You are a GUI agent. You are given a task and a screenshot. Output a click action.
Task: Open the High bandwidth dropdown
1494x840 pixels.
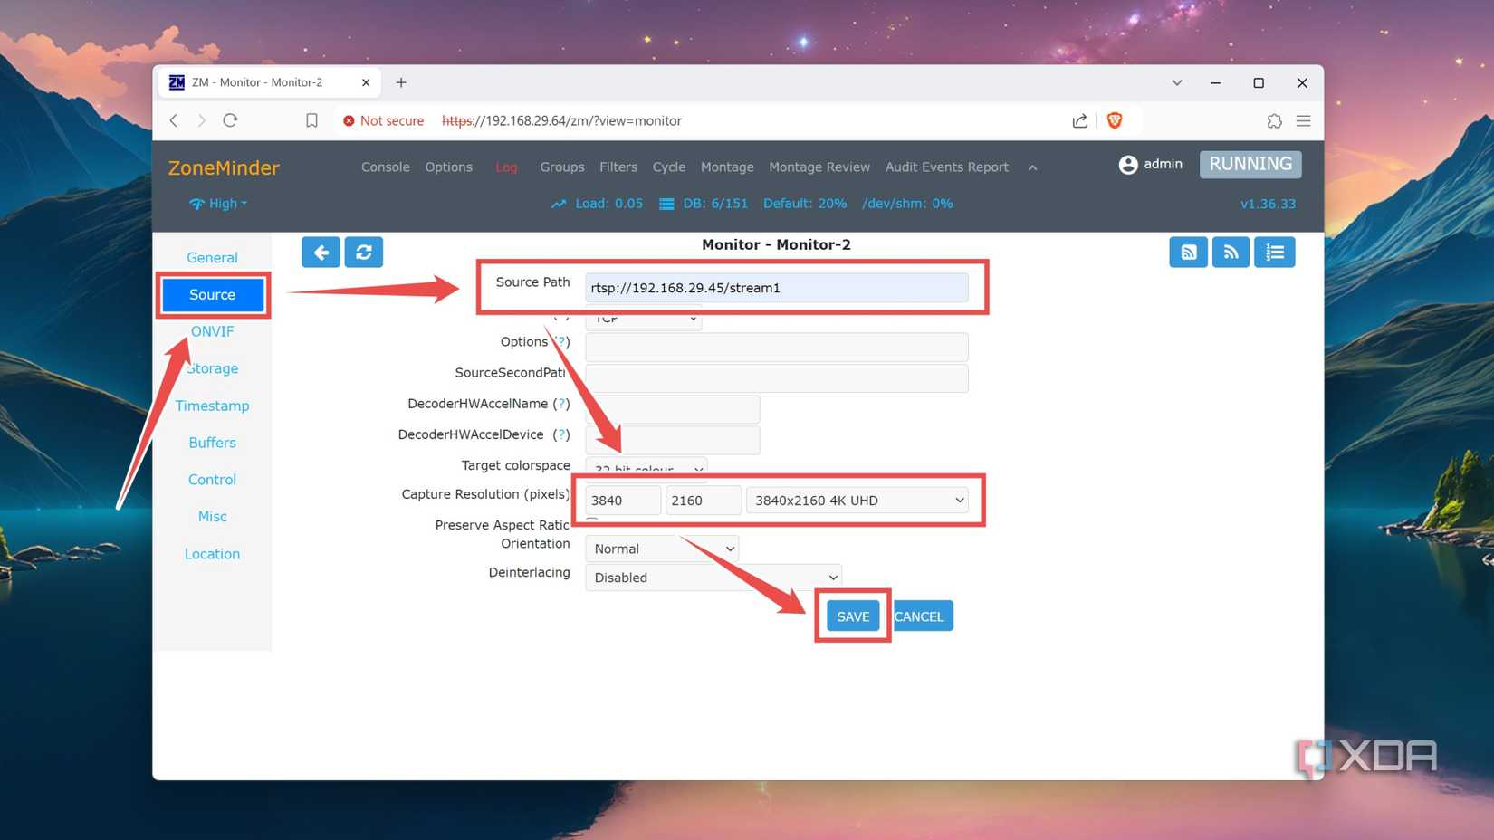tap(218, 204)
